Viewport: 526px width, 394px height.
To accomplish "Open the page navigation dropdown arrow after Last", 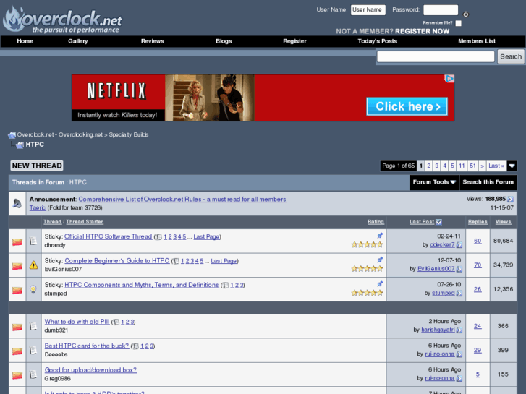I will 512,166.
